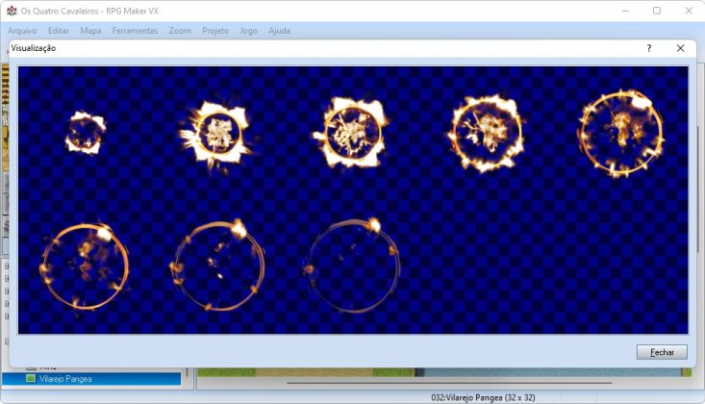
Task: Open the Arquivo menu
Action: pyautogui.click(x=22, y=31)
